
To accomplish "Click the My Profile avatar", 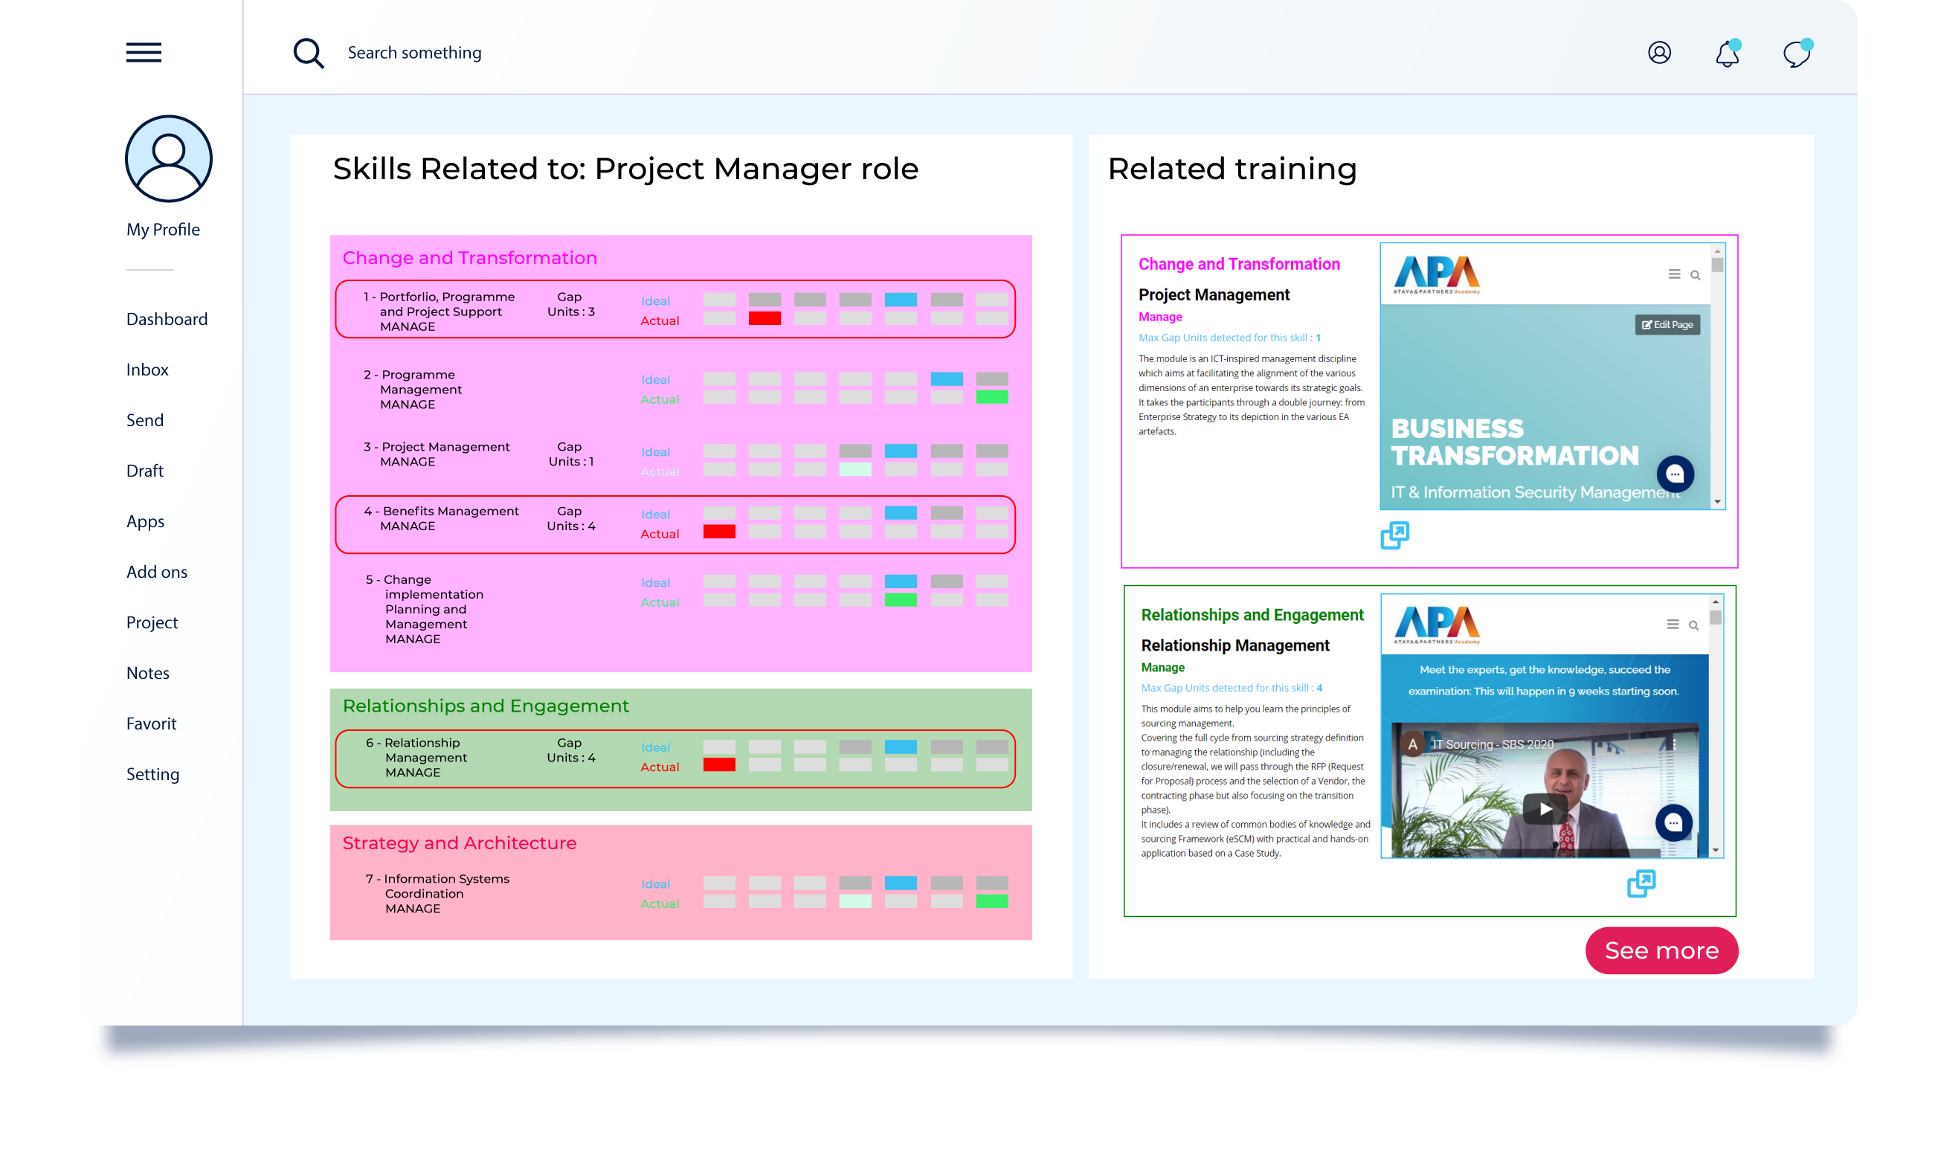I will point(168,158).
